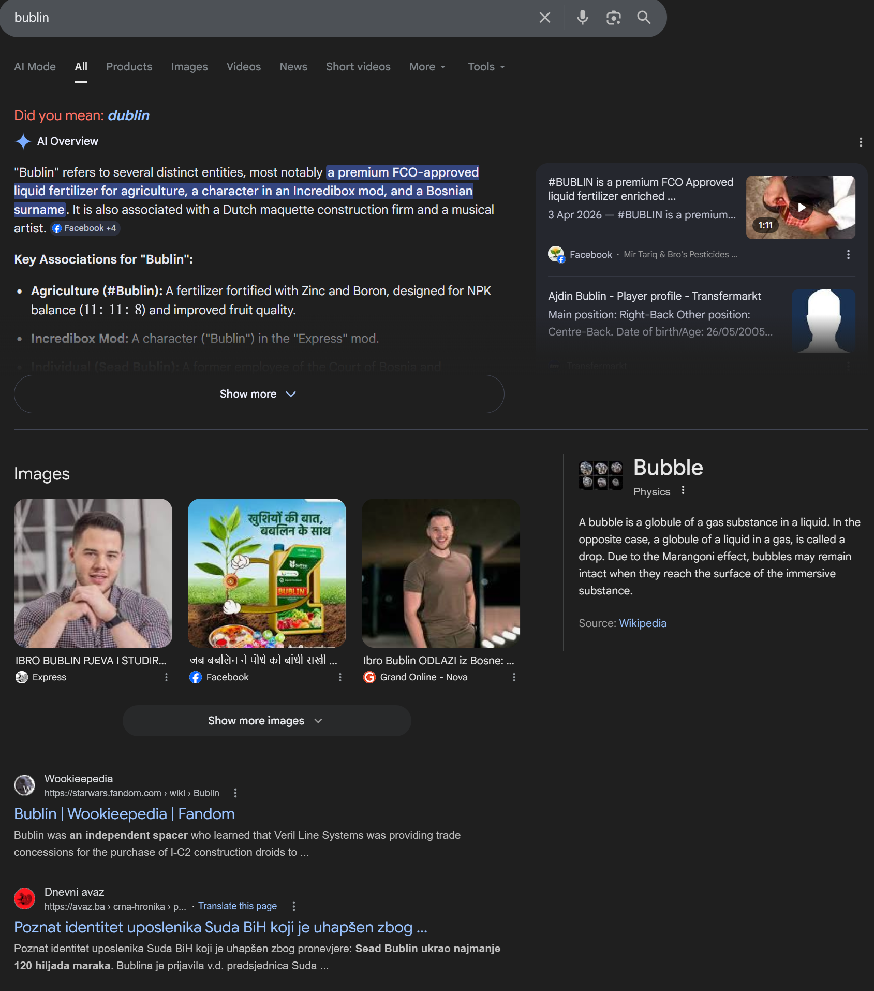Open the Ibro Bublin ODLAZI iz Bosne image
This screenshot has height=991, width=874.
pyautogui.click(x=441, y=573)
